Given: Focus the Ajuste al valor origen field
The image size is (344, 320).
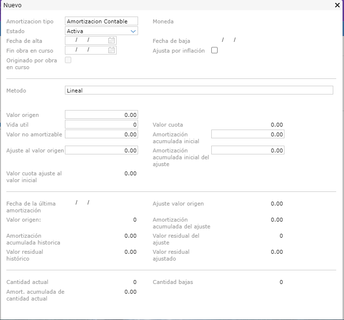Looking at the screenshot, I should click(x=101, y=151).
